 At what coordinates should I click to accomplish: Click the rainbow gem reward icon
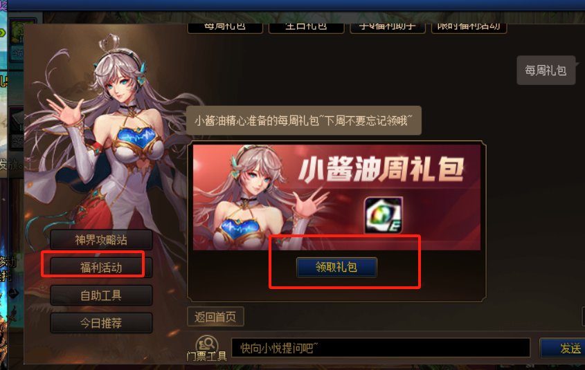[x=383, y=215]
